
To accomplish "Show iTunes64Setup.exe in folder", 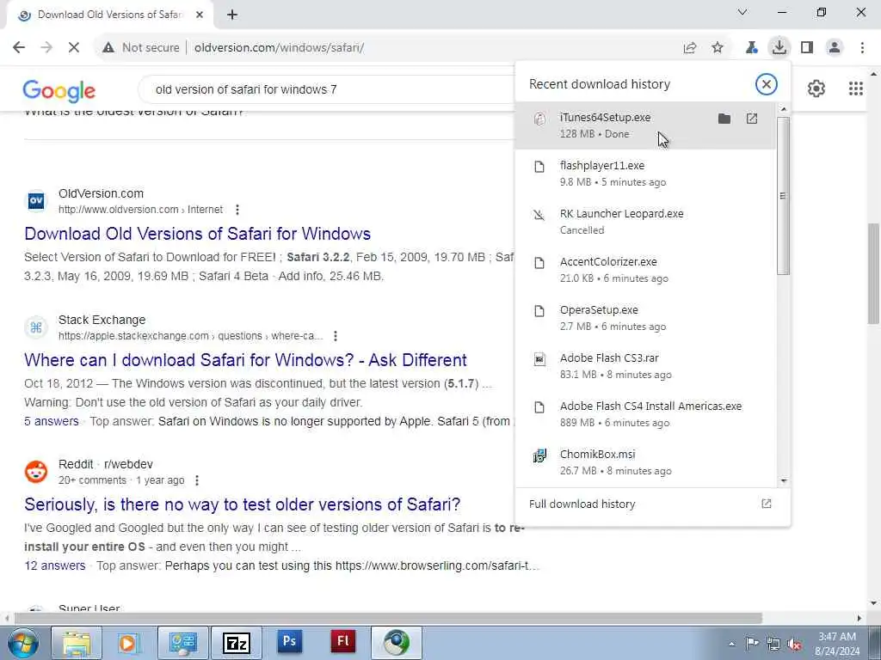I will click(x=724, y=119).
